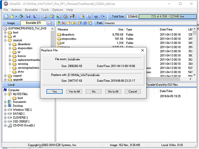Image resolution: width=199 pixels, height=149 pixels.
Task: Select GSP1RMCPRXFREO_TW_DVD root node
Action: click(x=27, y=28)
